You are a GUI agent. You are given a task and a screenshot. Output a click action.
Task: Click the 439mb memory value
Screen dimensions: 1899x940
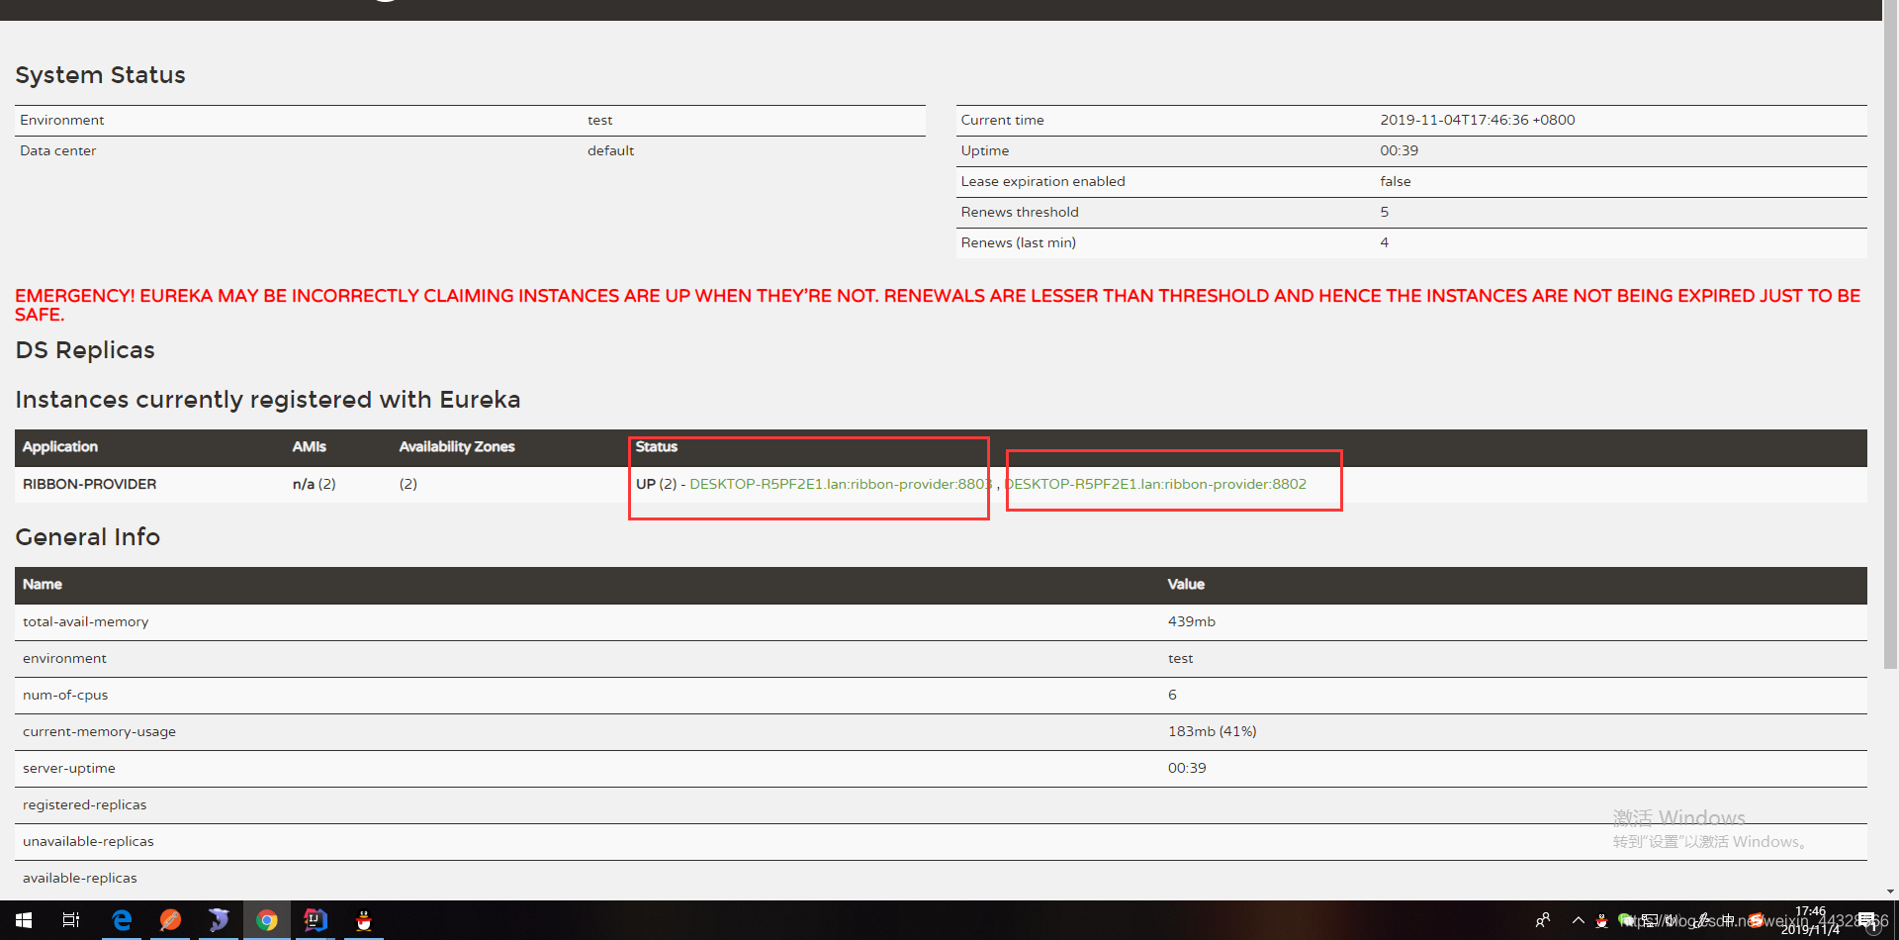tap(1191, 621)
